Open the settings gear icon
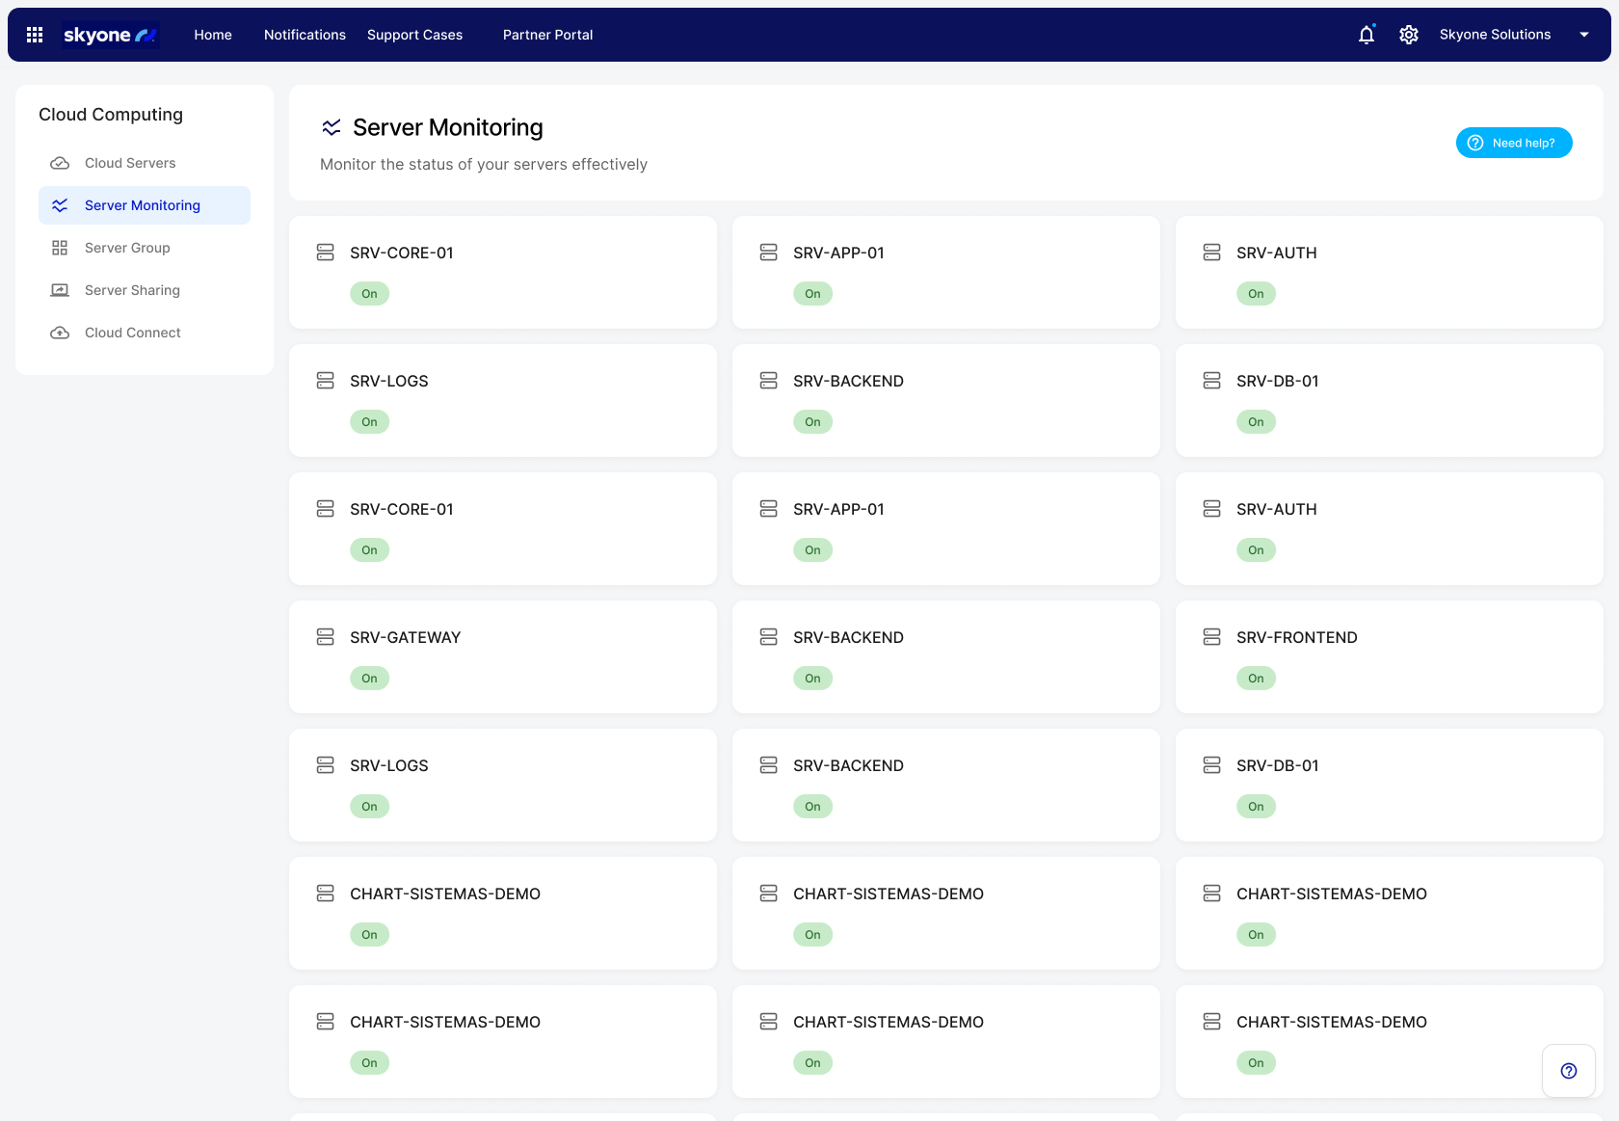Screen dimensions: 1619x1121 1408,35
